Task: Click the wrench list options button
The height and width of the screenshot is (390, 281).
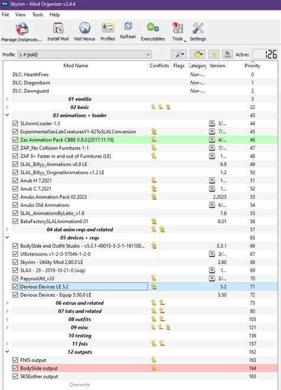Action: pyautogui.click(x=179, y=54)
